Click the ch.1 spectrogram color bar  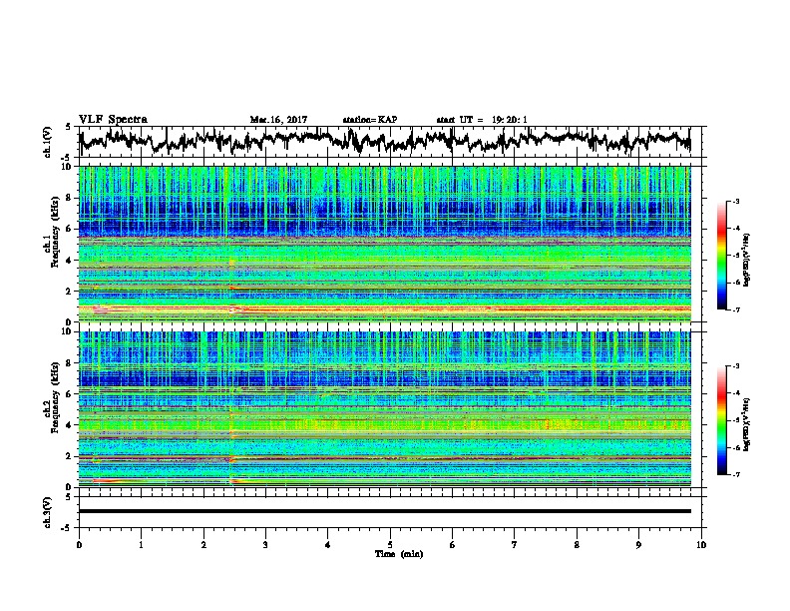pos(722,256)
